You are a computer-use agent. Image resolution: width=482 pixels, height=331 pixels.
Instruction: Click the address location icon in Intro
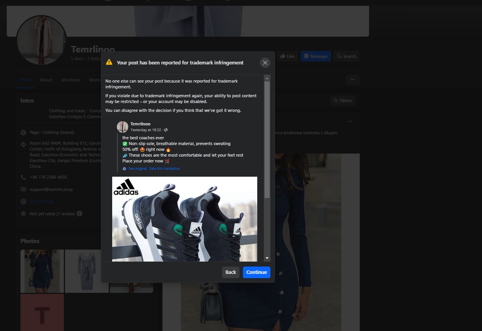(x=24, y=144)
